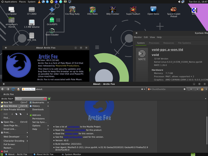Image resolution: width=208 pixels, height=156 pixels.
Task: Open the Arctic Fox app menu button
Action: click(x=7, y=99)
